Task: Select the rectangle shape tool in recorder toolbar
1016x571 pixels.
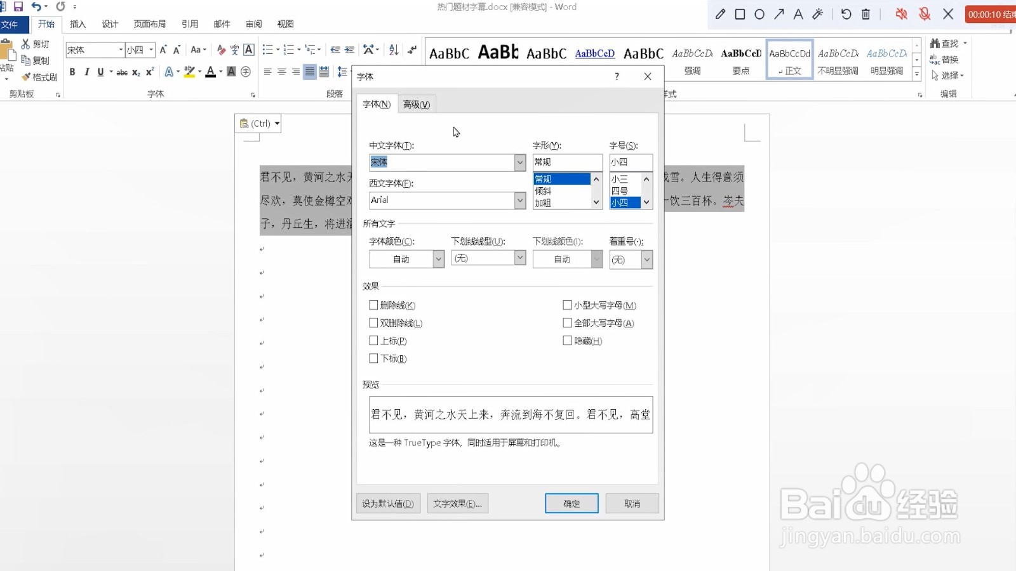Action: (x=740, y=14)
